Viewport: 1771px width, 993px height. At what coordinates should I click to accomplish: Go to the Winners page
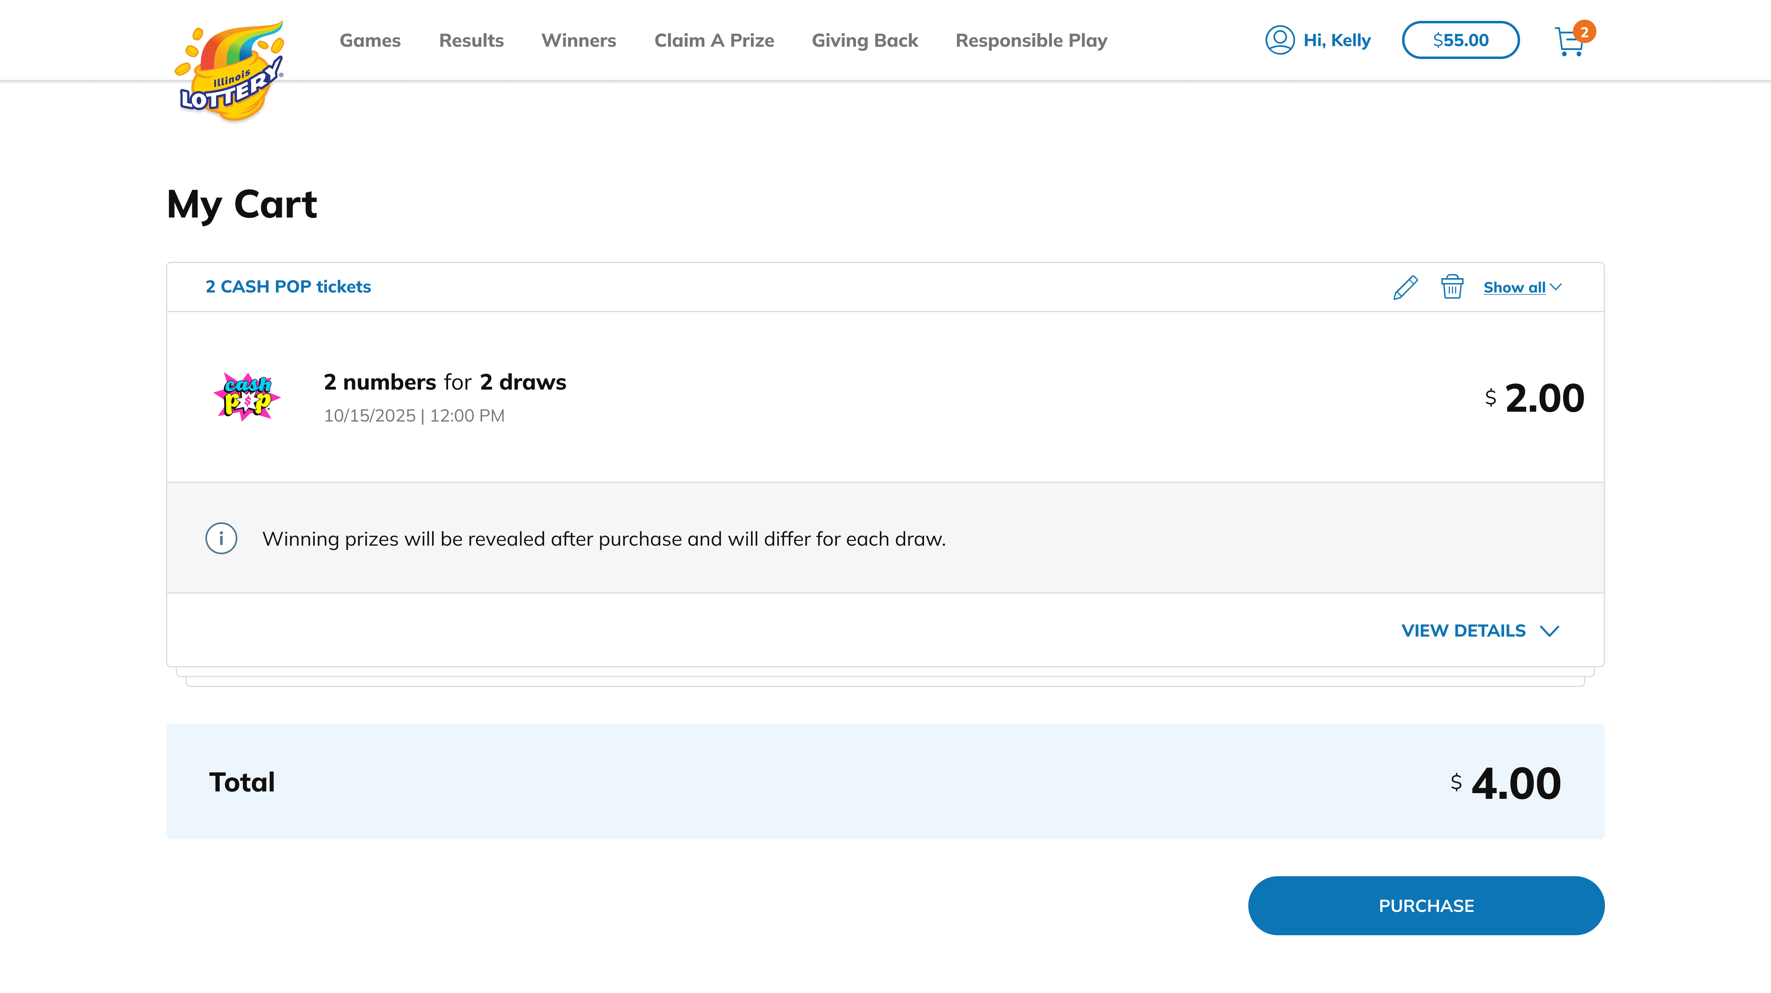pyautogui.click(x=578, y=41)
